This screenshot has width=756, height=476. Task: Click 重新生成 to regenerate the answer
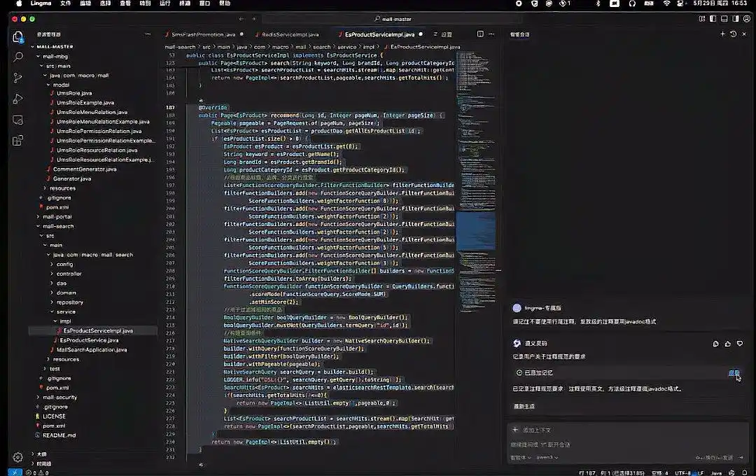pyautogui.click(x=524, y=405)
